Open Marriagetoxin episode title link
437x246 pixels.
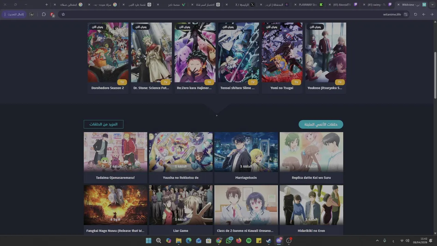246,178
